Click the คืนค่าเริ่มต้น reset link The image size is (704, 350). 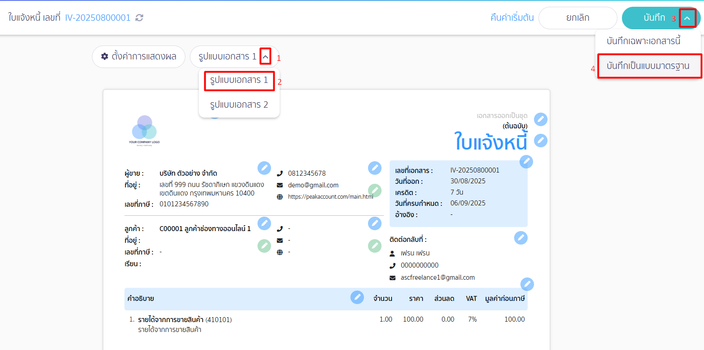point(512,18)
